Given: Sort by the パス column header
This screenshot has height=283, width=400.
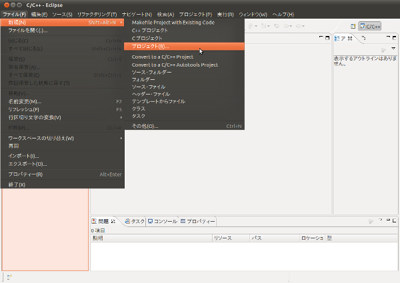Looking at the screenshot, I should point(275,238).
